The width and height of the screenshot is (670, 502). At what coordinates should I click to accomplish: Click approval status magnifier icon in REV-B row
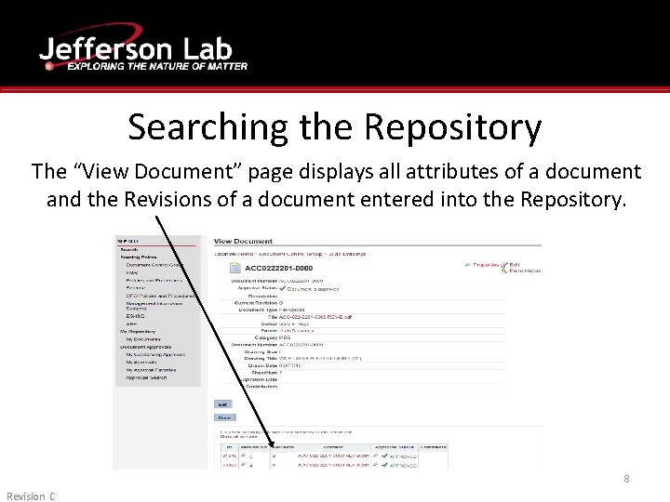click(376, 456)
